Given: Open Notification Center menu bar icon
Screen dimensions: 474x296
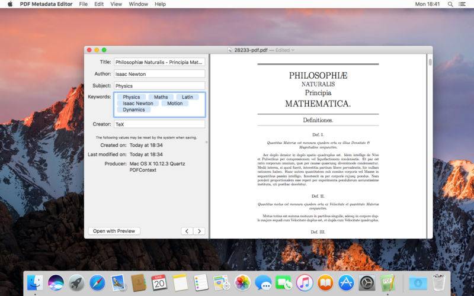Looking at the screenshot, I should pos(462,4).
